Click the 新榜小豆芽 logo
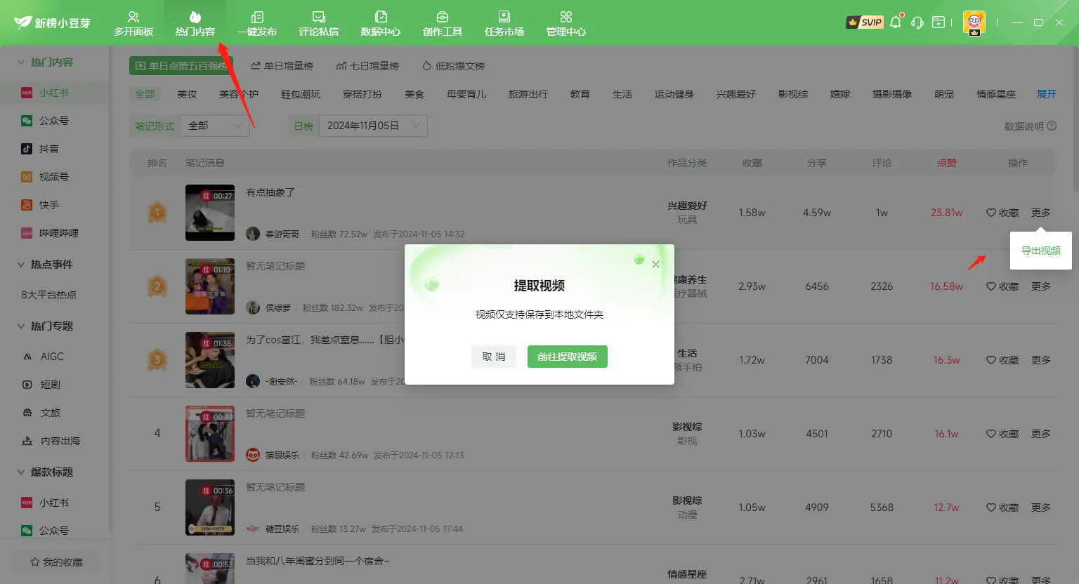Viewport: 1079px width, 584px height. point(53,22)
